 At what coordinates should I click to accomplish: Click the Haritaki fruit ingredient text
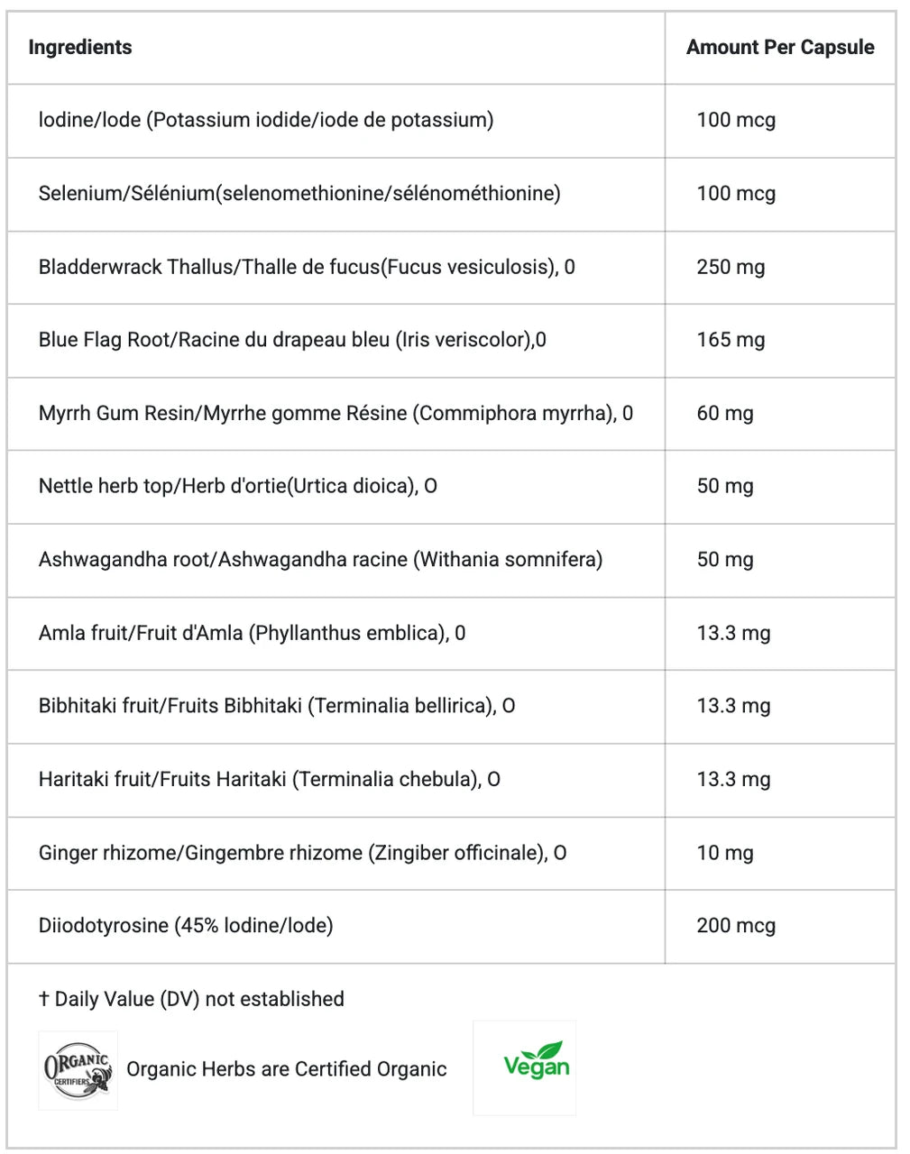[x=270, y=779]
